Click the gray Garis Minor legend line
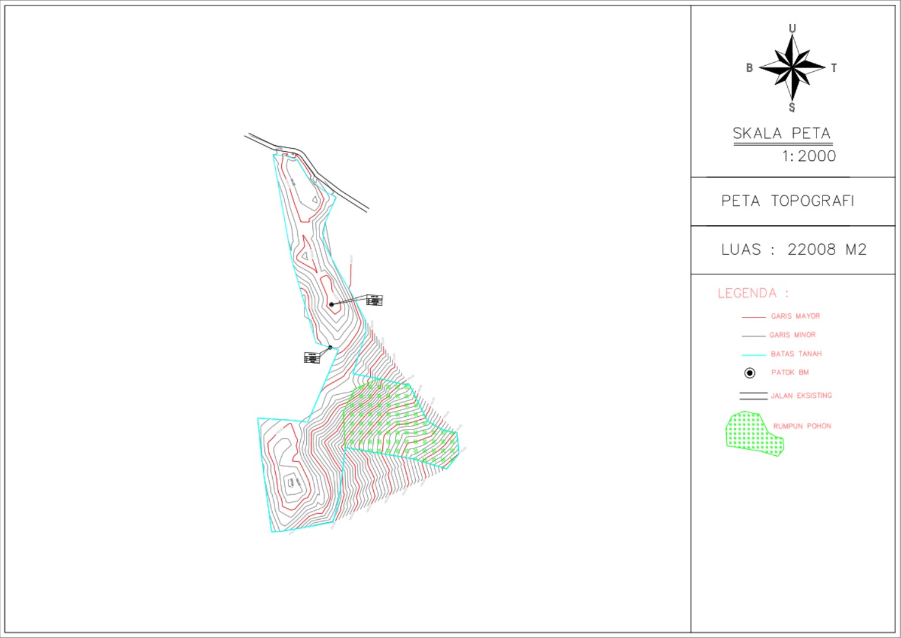This screenshot has height=638, width=901. (753, 336)
